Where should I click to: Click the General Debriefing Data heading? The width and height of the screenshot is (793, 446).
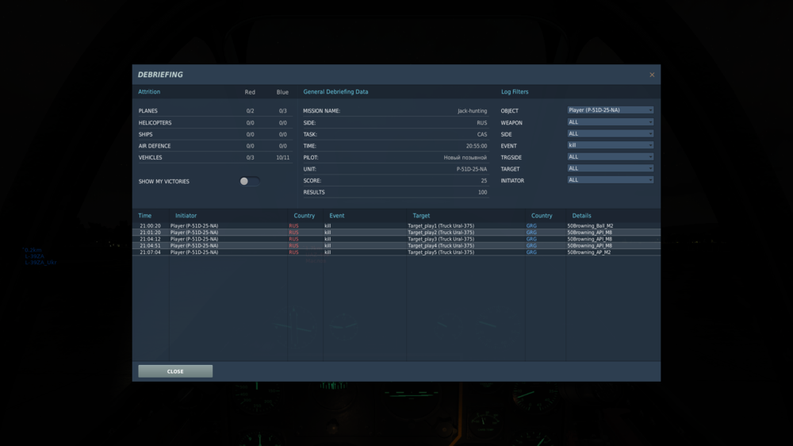[x=335, y=91]
